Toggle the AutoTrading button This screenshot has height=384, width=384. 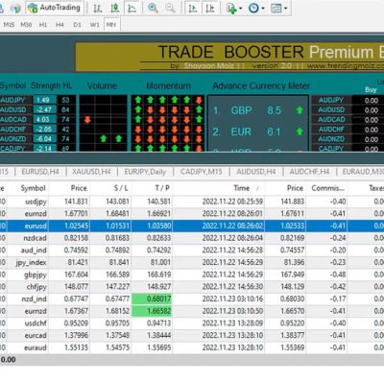point(54,8)
